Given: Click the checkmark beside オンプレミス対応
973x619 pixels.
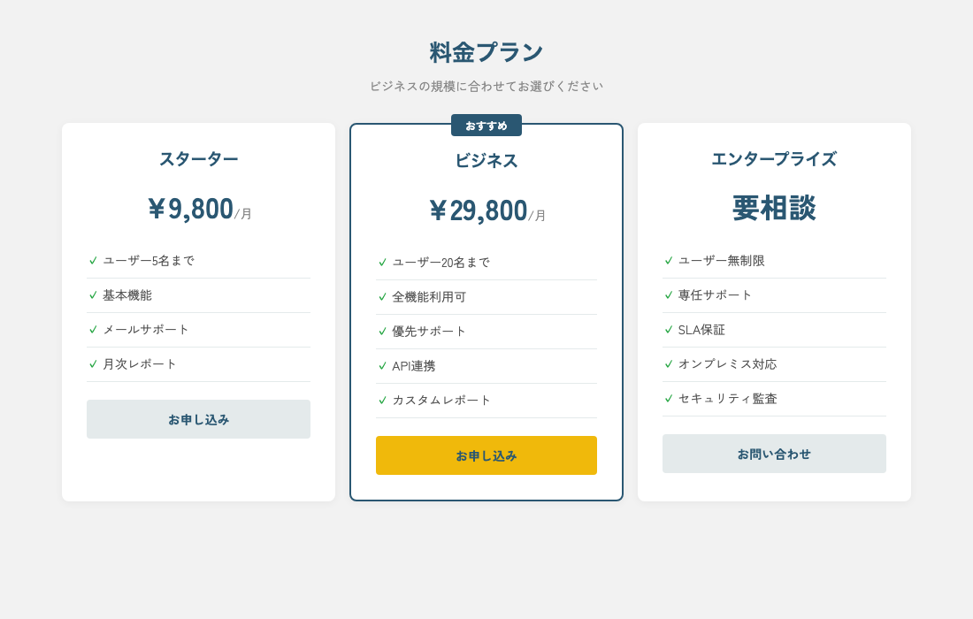Looking at the screenshot, I should click(668, 363).
